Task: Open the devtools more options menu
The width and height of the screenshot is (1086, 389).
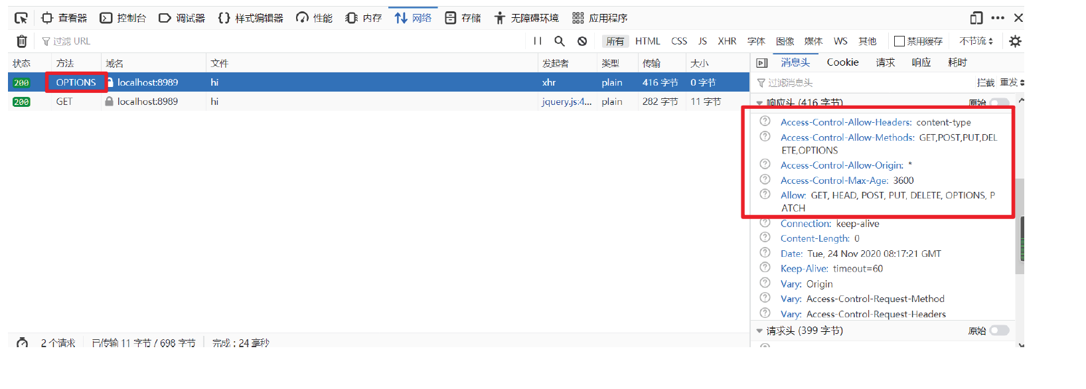Action: pos(998,18)
